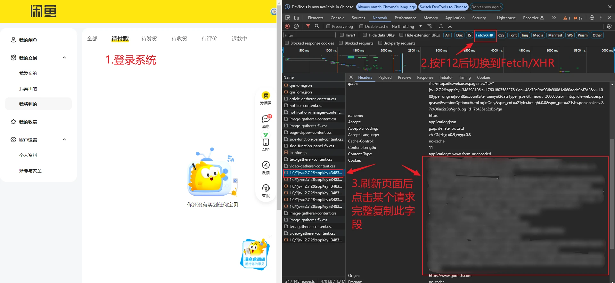Click the export HAR download icon

click(450, 26)
